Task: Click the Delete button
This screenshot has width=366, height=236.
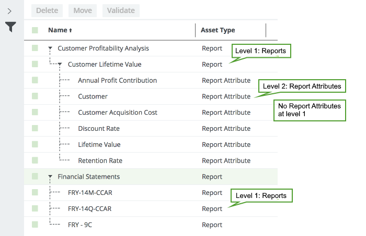Action: click(x=47, y=10)
